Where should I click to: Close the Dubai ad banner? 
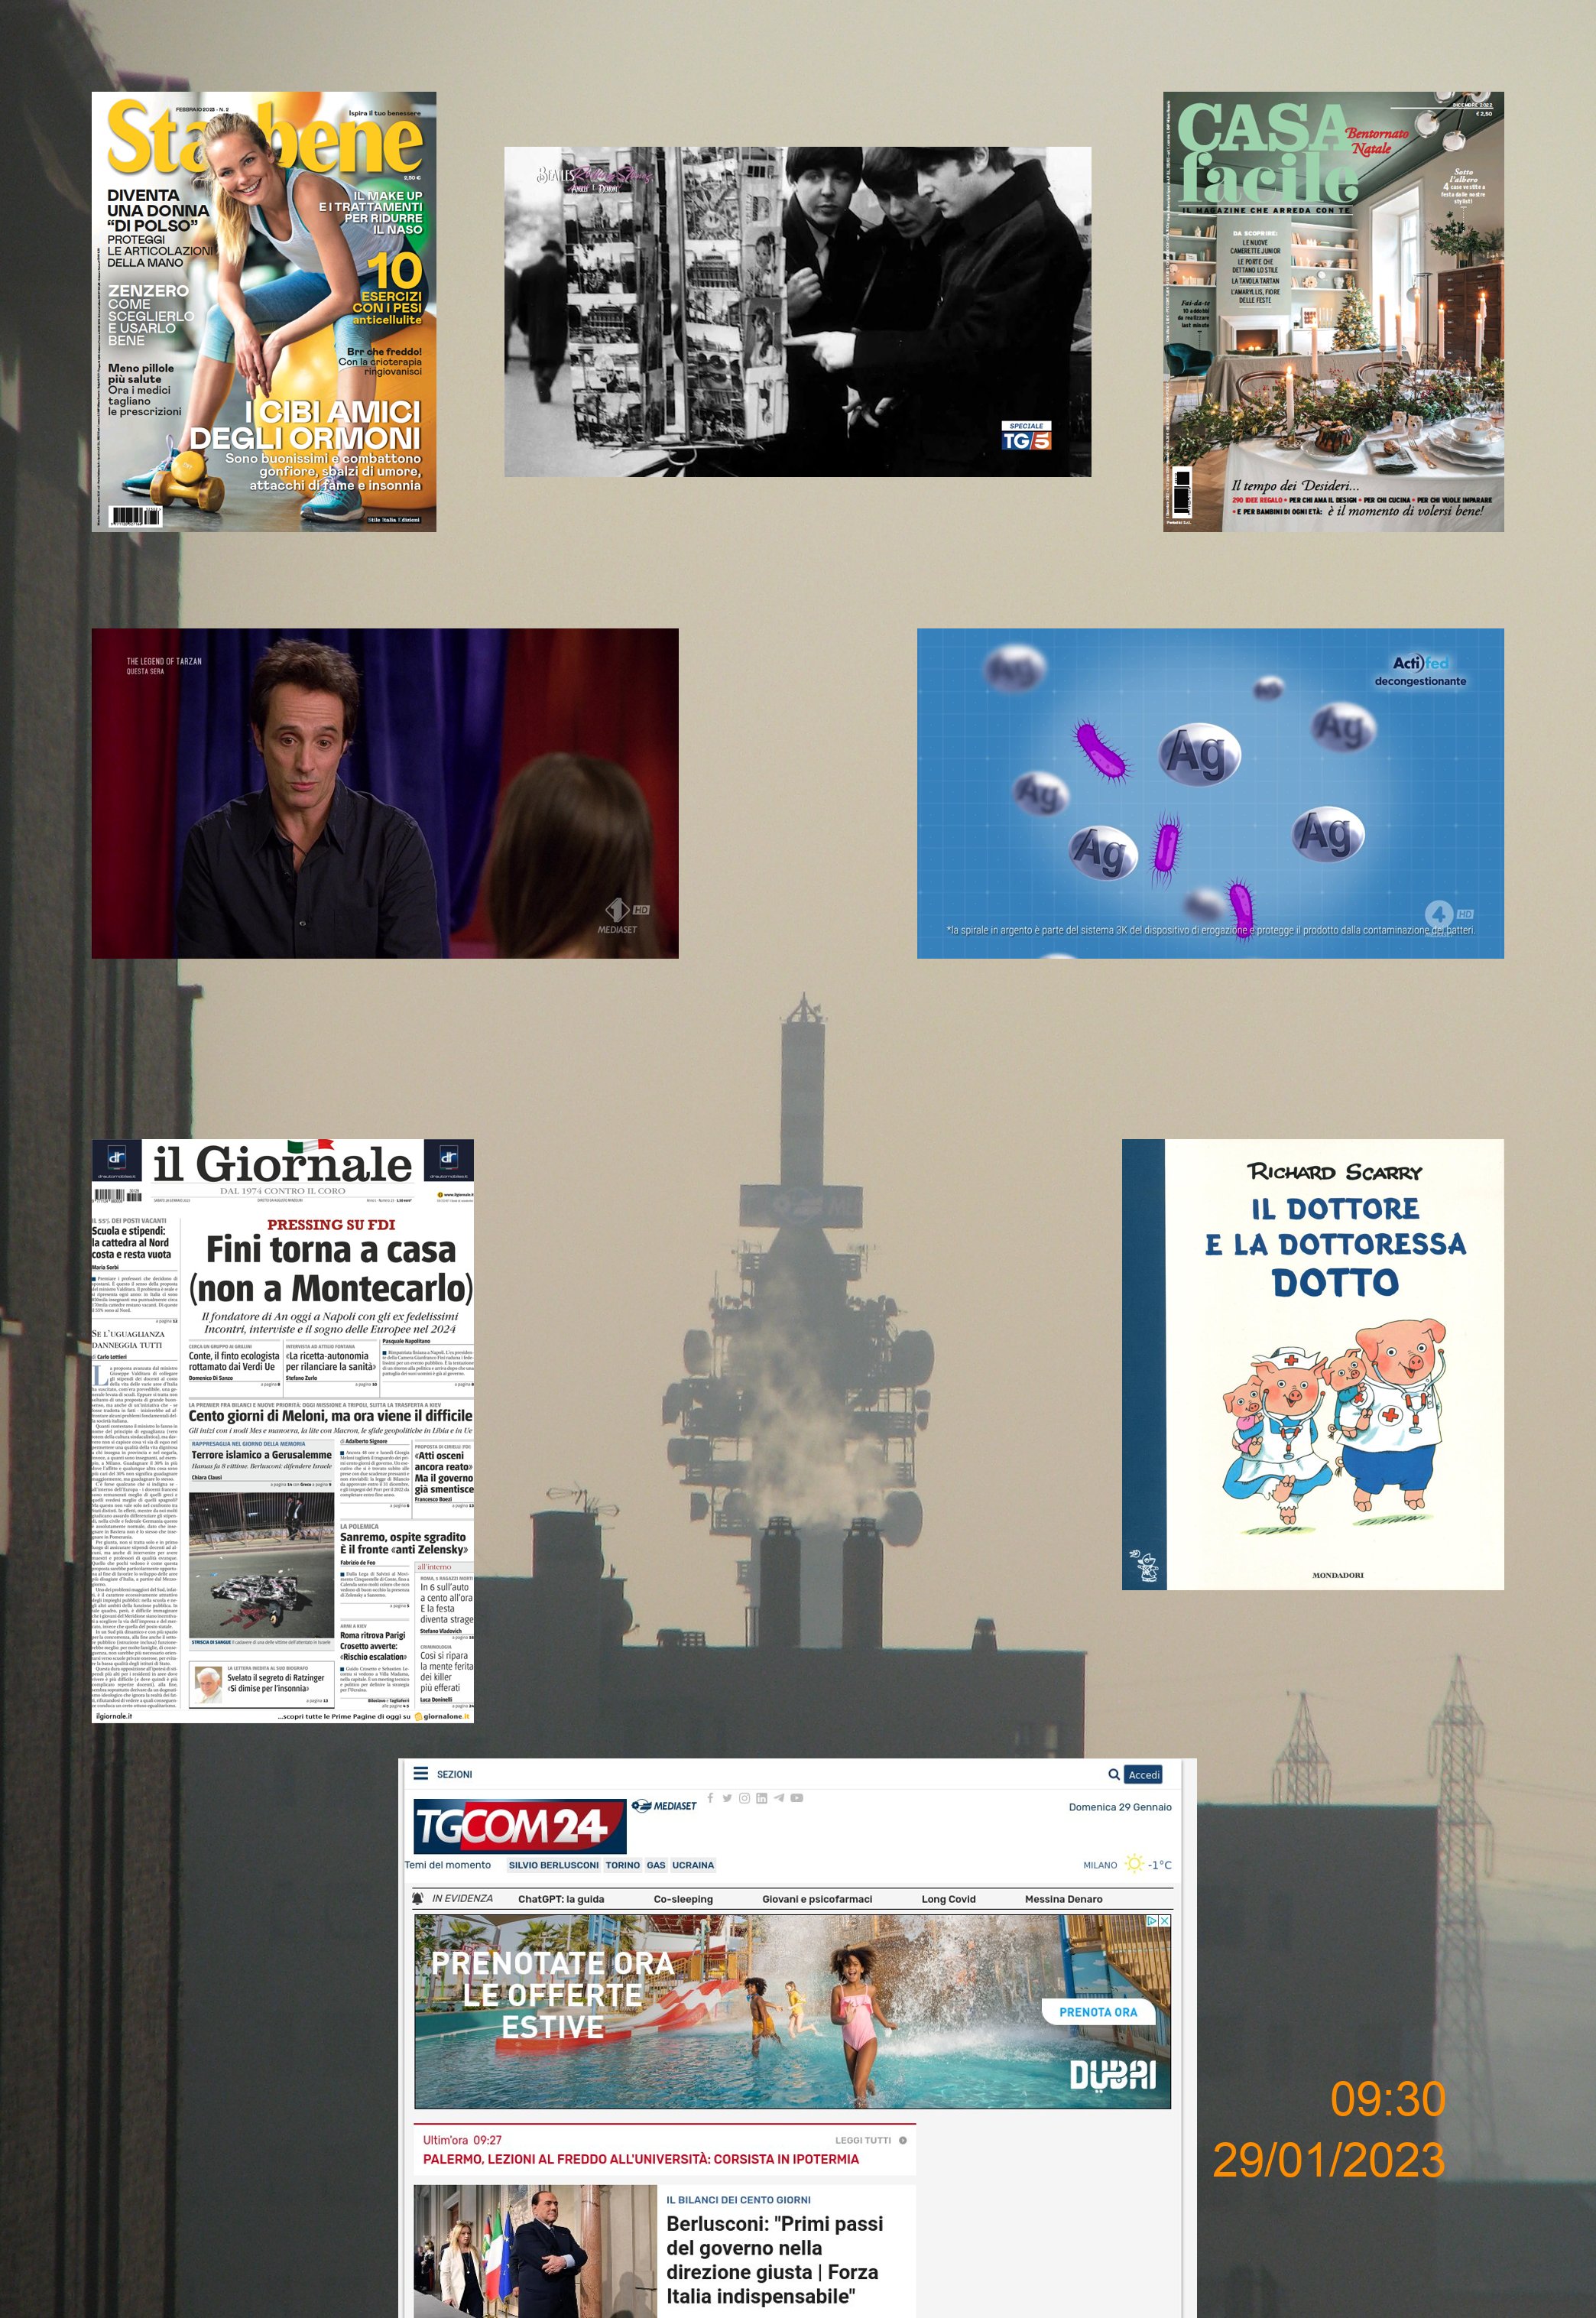[1164, 1921]
